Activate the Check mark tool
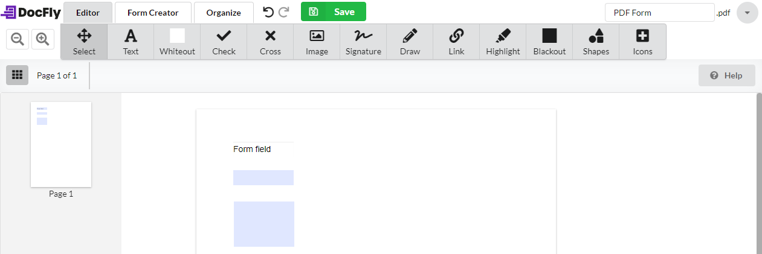Image resolution: width=762 pixels, height=254 pixels. click(224, 42)
